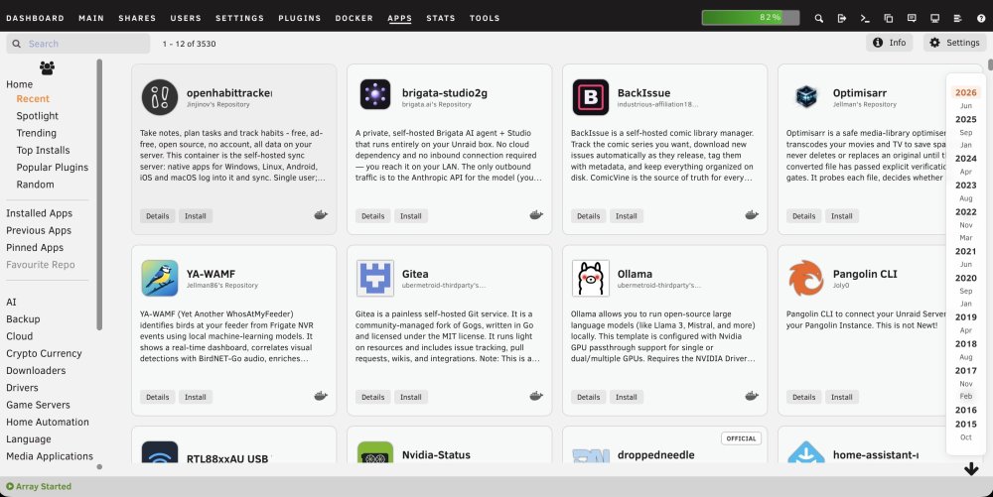Select Spotlight in sidebar
This screenshot has width=993, height=497.
[38, 116]
